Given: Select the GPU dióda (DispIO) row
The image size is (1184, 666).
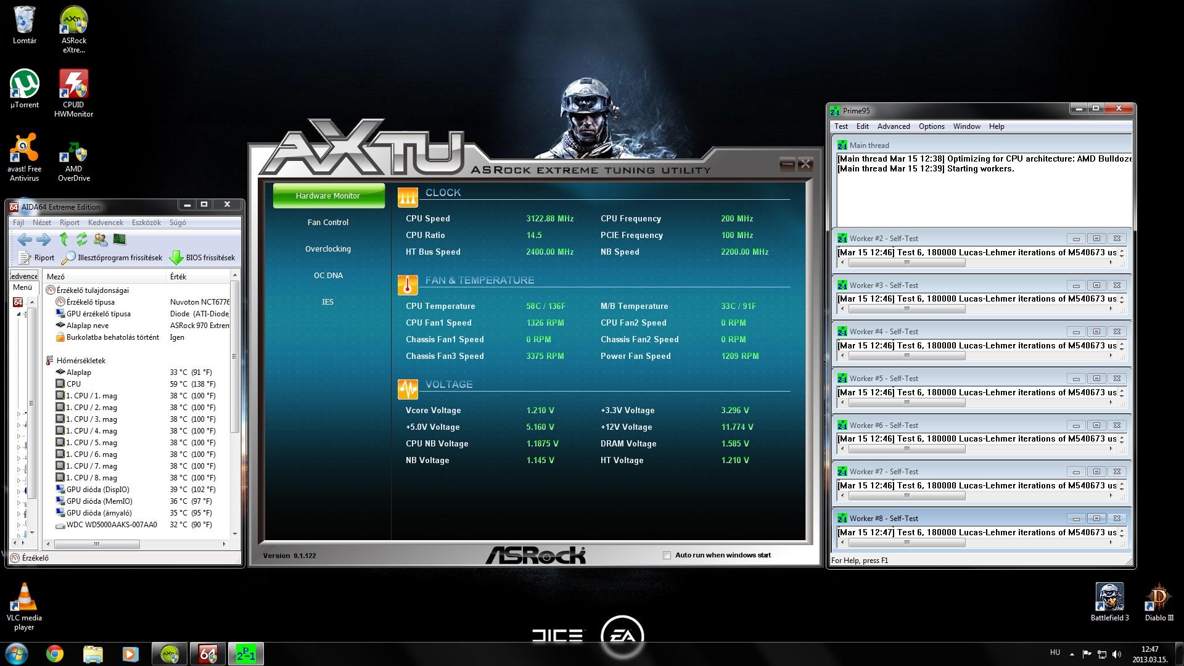Looking at the screenshot, I should click(137, 490).
